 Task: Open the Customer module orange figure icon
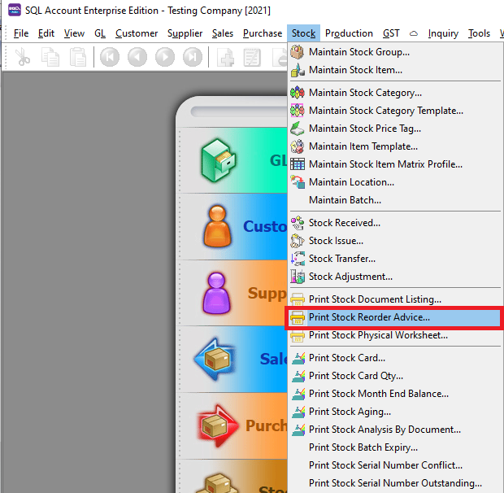[219, 226]
